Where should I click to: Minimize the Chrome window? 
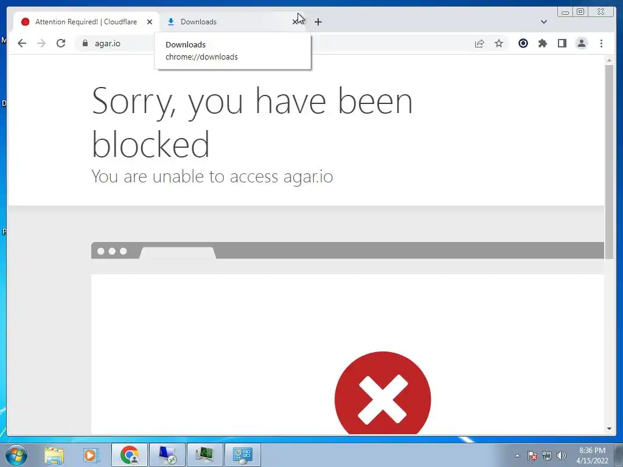click(x=565, y=12)
